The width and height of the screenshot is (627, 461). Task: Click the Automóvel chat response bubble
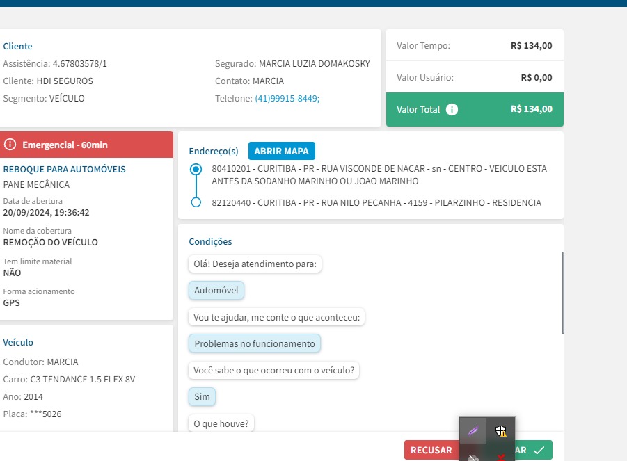pos(216,290)
